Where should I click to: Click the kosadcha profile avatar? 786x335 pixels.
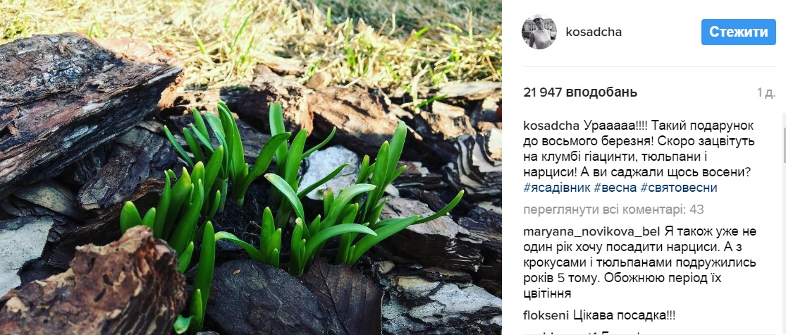tap(539, 32)
